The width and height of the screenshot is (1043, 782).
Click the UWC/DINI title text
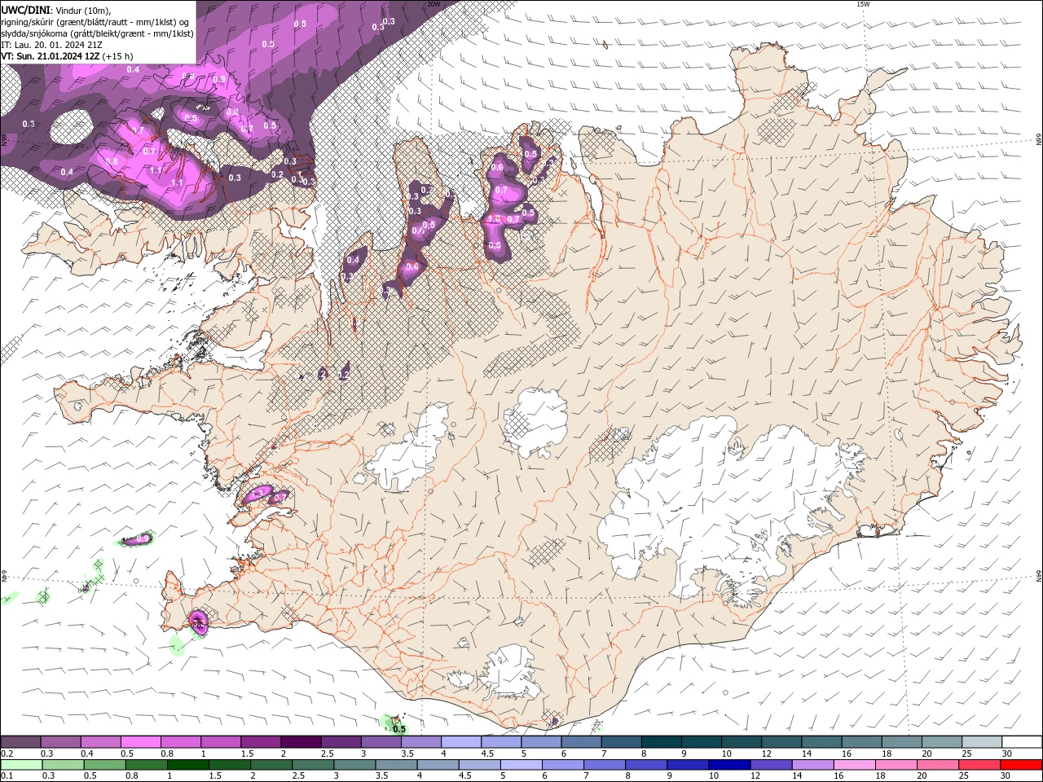(25, 9)
